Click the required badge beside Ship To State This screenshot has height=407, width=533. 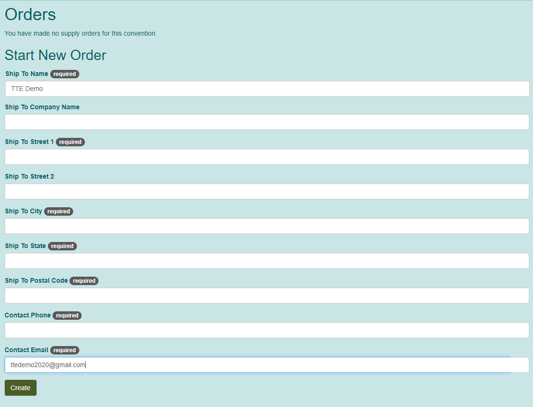(x=62, y=246)
